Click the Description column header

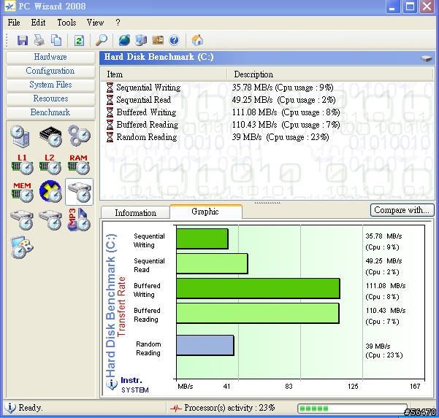tap(330, 74)
